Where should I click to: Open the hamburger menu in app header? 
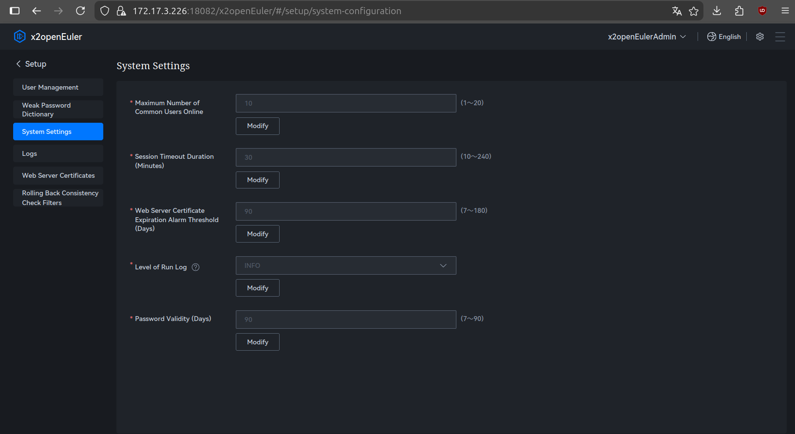pos(780,37)
